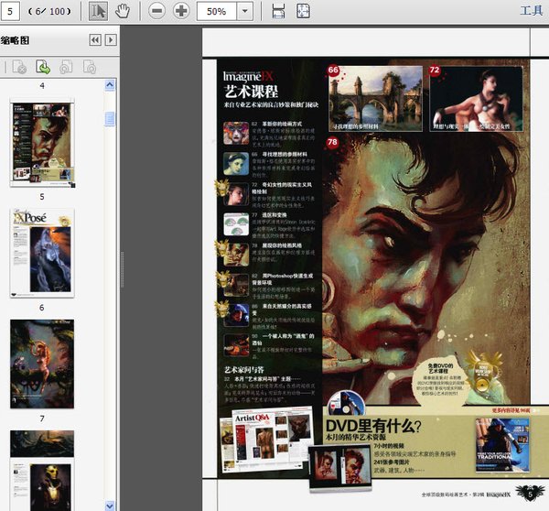Viewport: 549px width, 511px height.
Task: Click the zoom out minus button
Action: (x=156, y=11)
